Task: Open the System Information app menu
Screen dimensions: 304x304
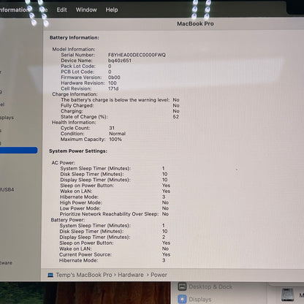Action: point(14,9)
